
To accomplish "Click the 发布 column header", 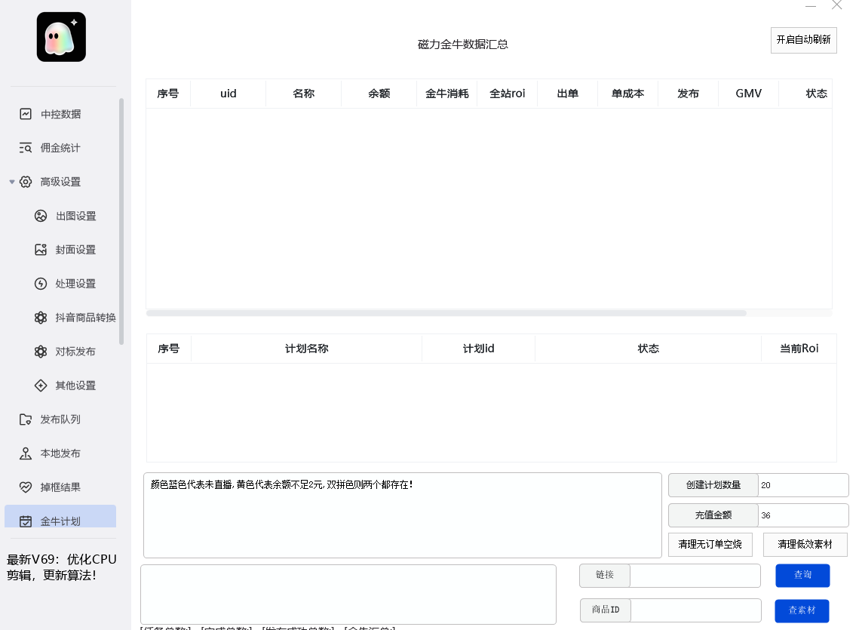I will [688, 94].
